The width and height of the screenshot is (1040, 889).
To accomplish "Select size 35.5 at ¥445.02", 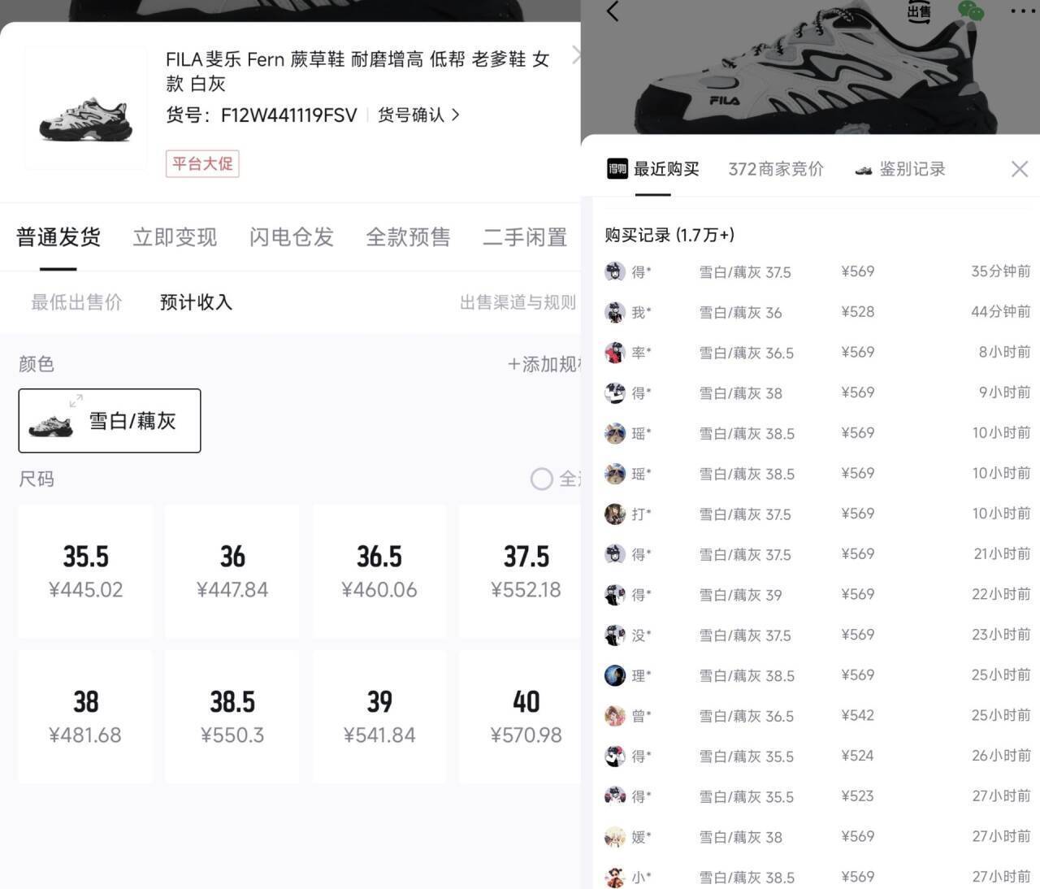I will [85, 571].
